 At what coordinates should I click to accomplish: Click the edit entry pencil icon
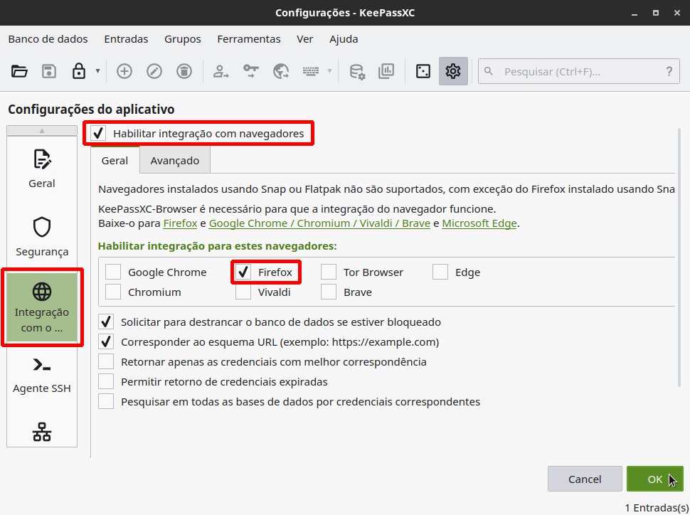pyautogui.click(x=154, y=71)
